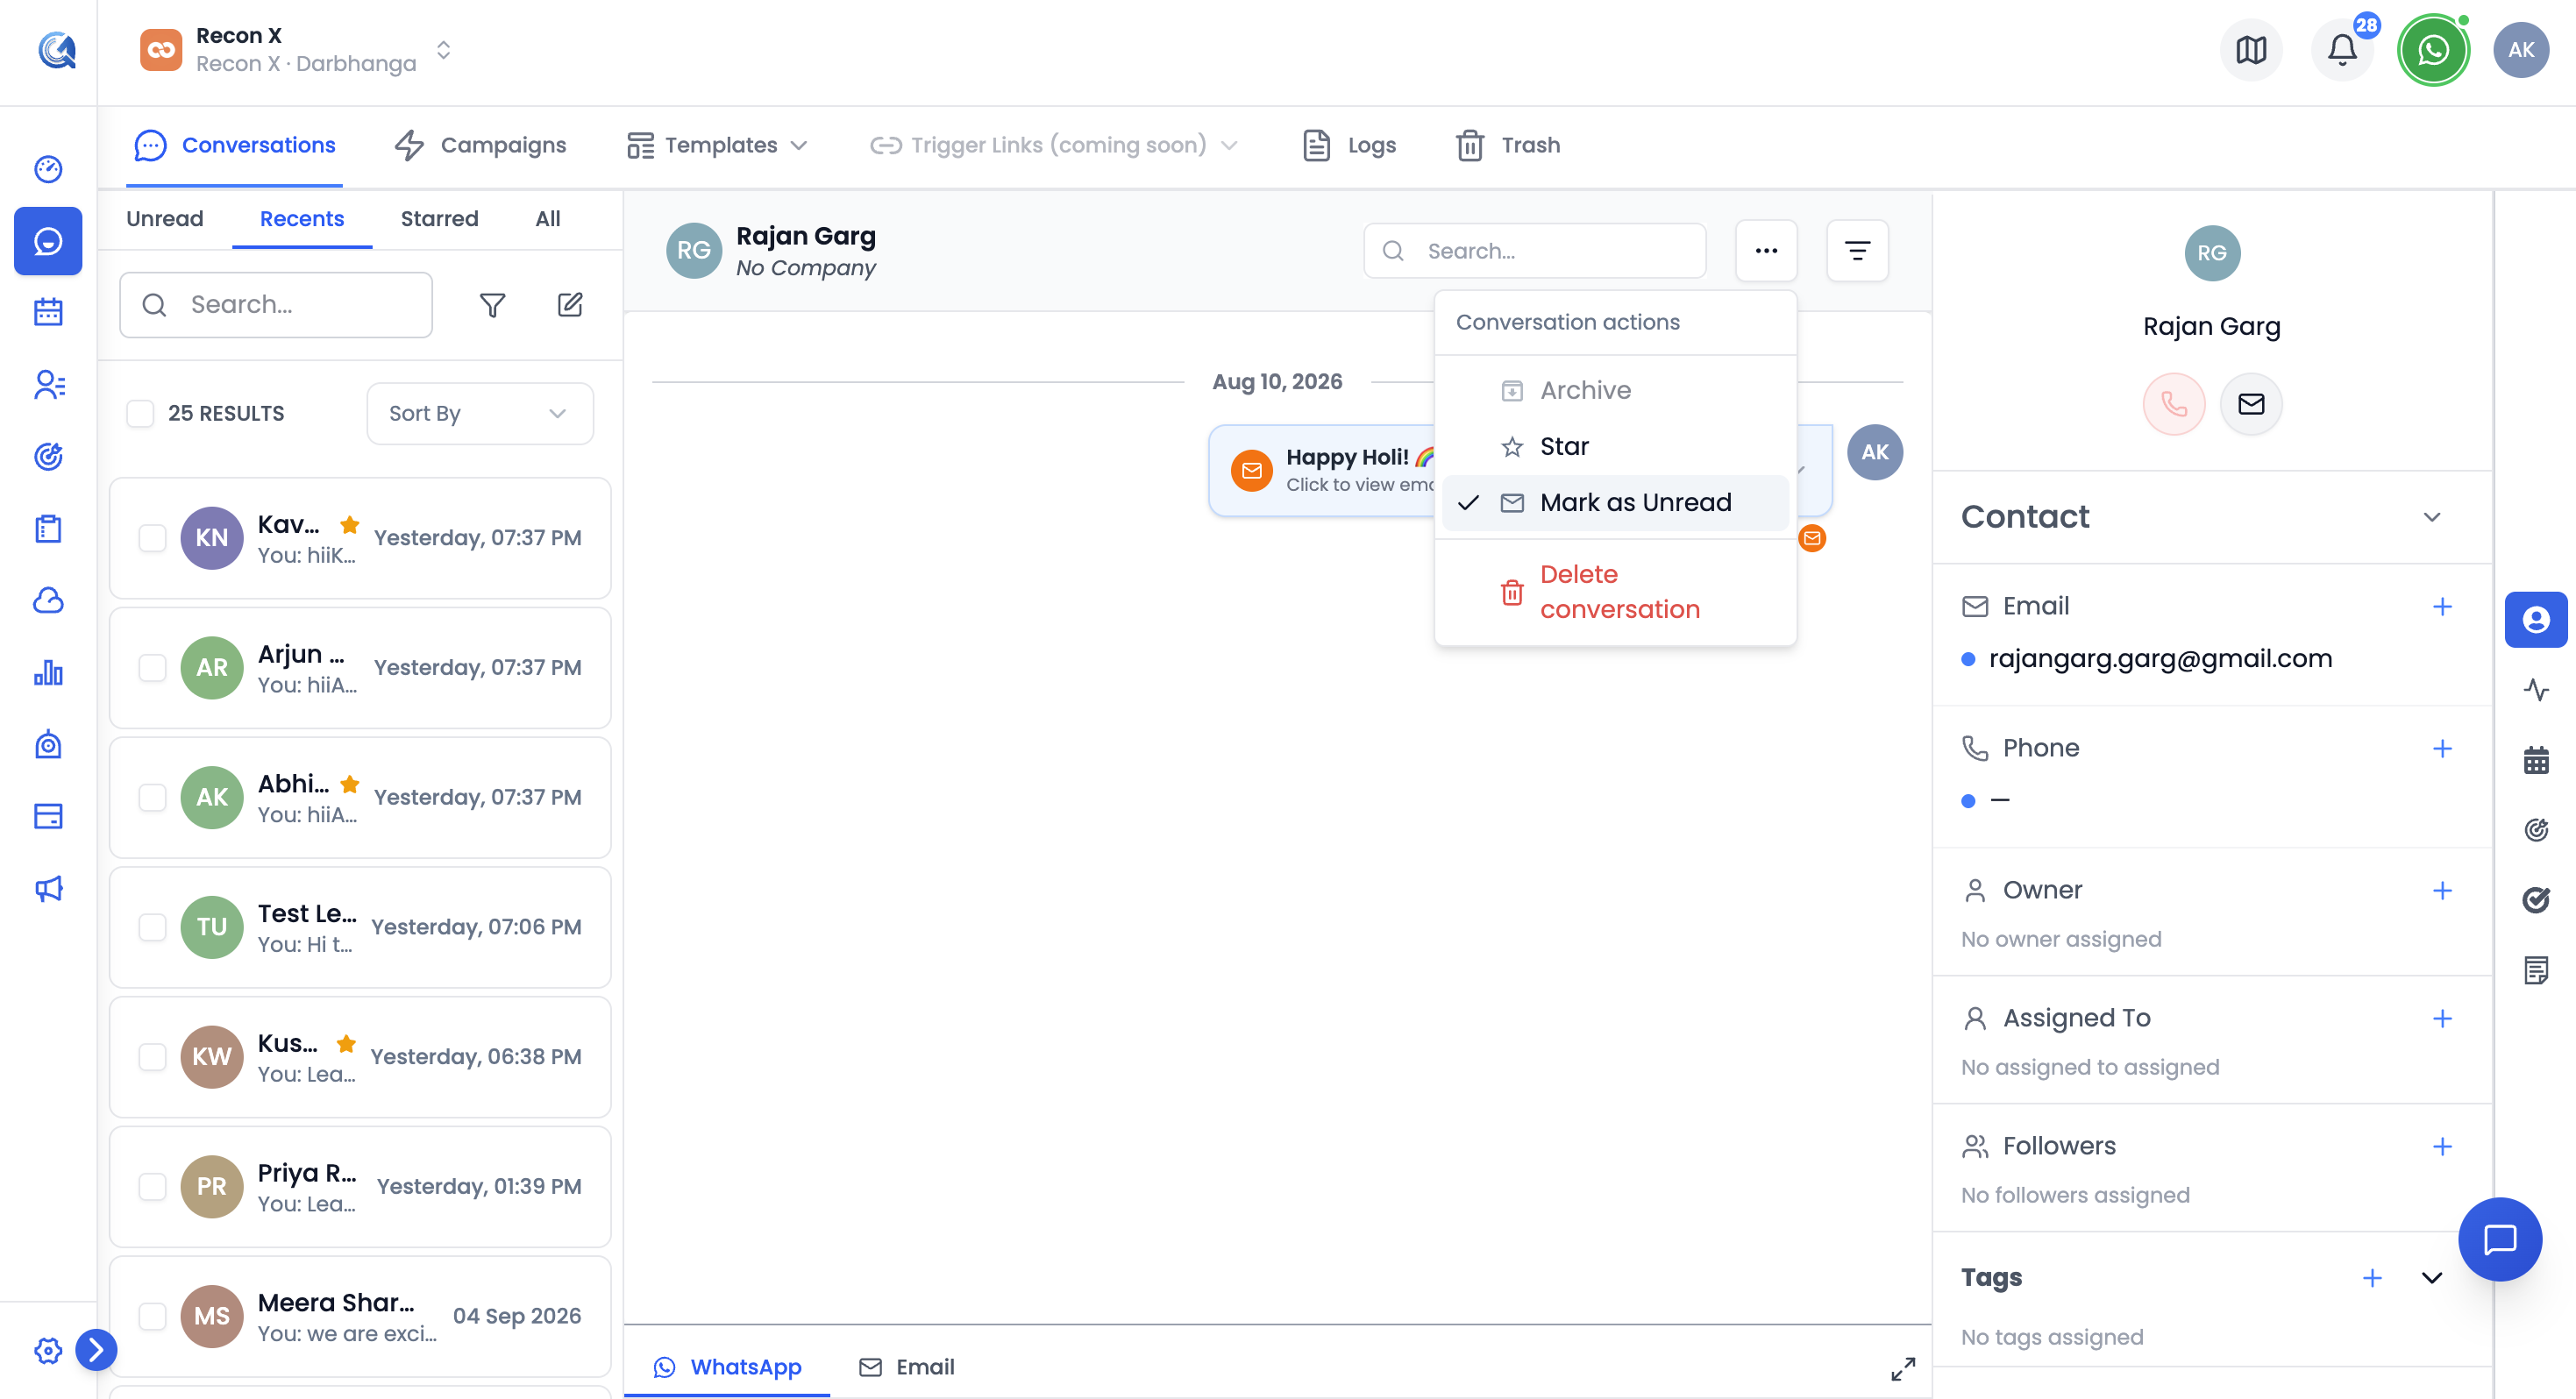This screenshot has height=1399, width=2576.
Task: Choose Mark as Unread menu item
Action: (x=1614, y=502)
